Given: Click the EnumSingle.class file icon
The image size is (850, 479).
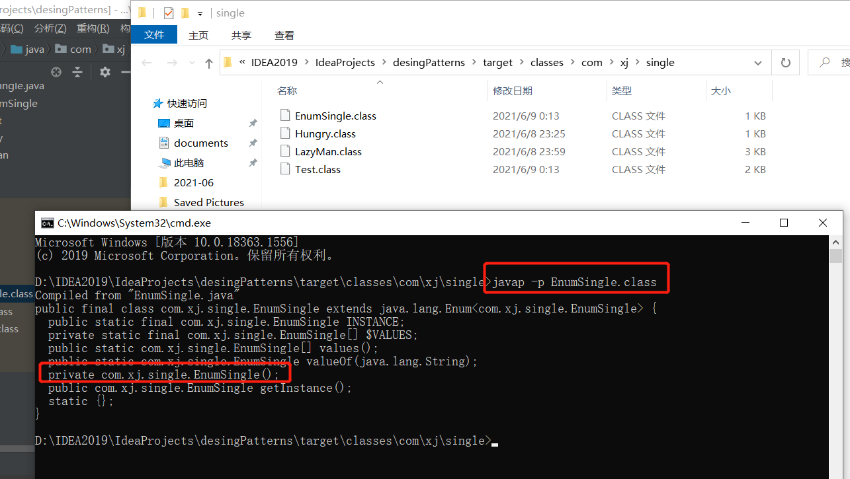Looking at the screenshot, I should [x=285, y=116].
